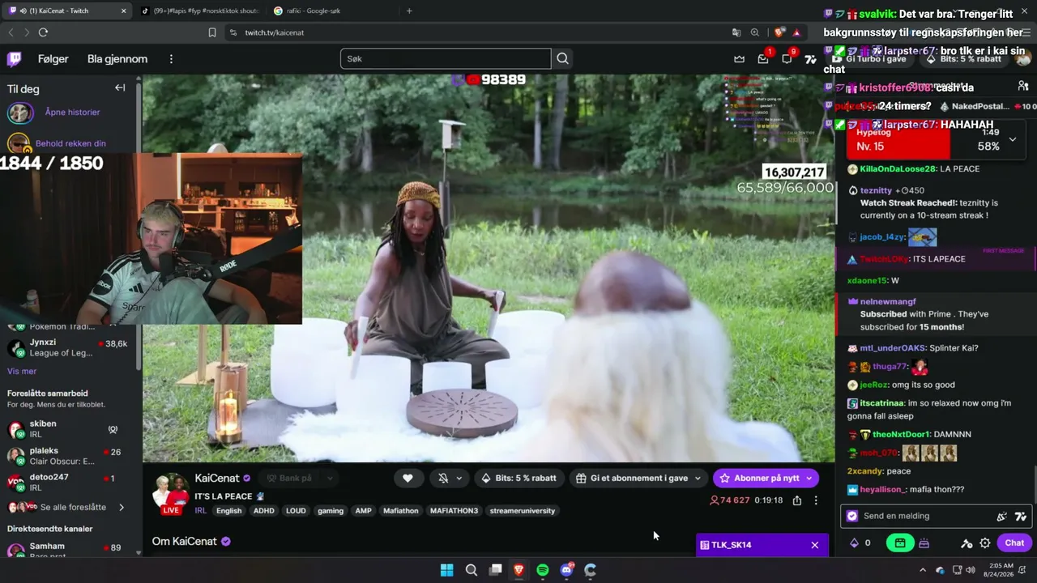
Task: Click the purple treasure chest icon
Action: click(924, 543)
